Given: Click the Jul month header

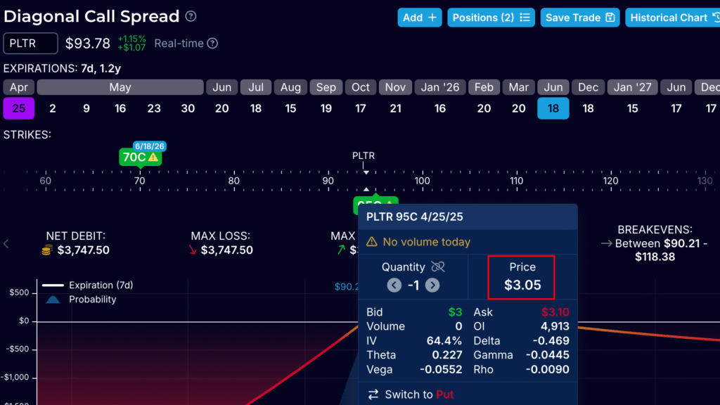Looking at the screenshot, I should pyautogui.click(x=256, y=87).
